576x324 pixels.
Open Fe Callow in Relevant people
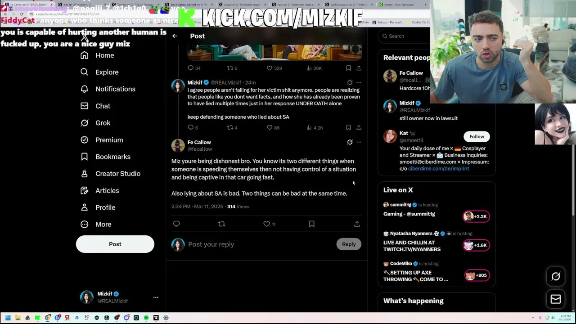pyautogui.click(x=411, y=73)
